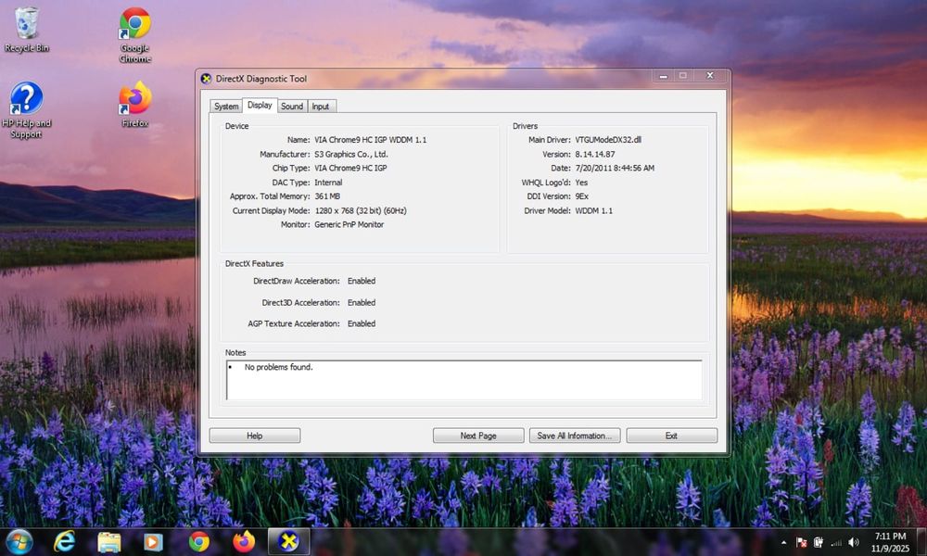
Task: Launch Internet Explorer from the taskbar
Action: point(65,542)
